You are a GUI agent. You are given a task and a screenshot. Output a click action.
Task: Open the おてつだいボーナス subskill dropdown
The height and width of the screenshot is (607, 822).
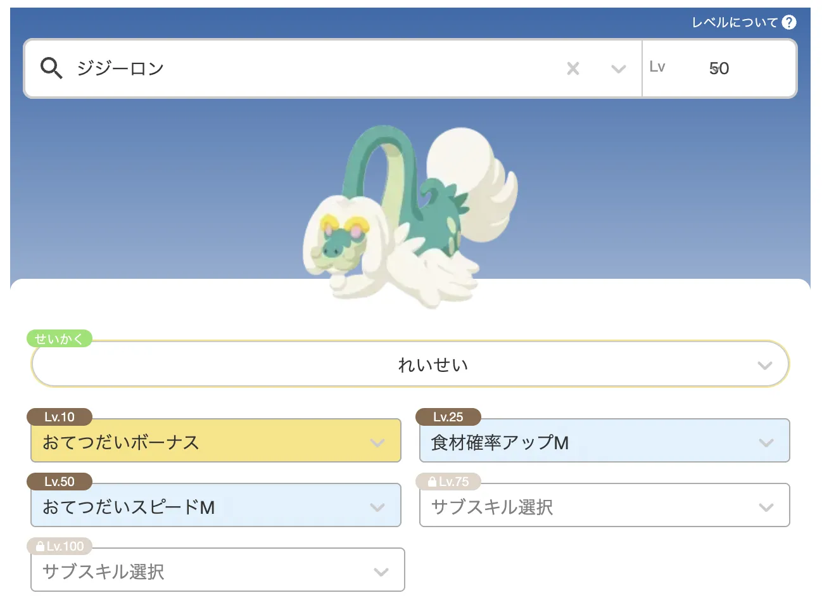216,441
